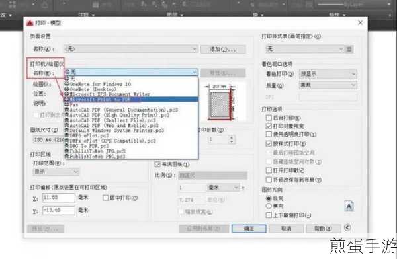
Task: Select AutoCAD PDF (High Quality Print).pc3
Action: pyautogui.click(x=130, y=115)
